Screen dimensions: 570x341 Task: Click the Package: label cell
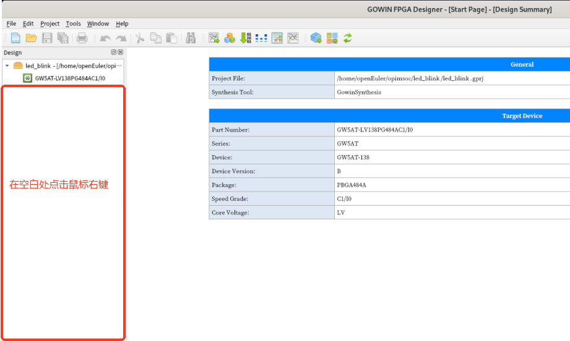(272, 185)
